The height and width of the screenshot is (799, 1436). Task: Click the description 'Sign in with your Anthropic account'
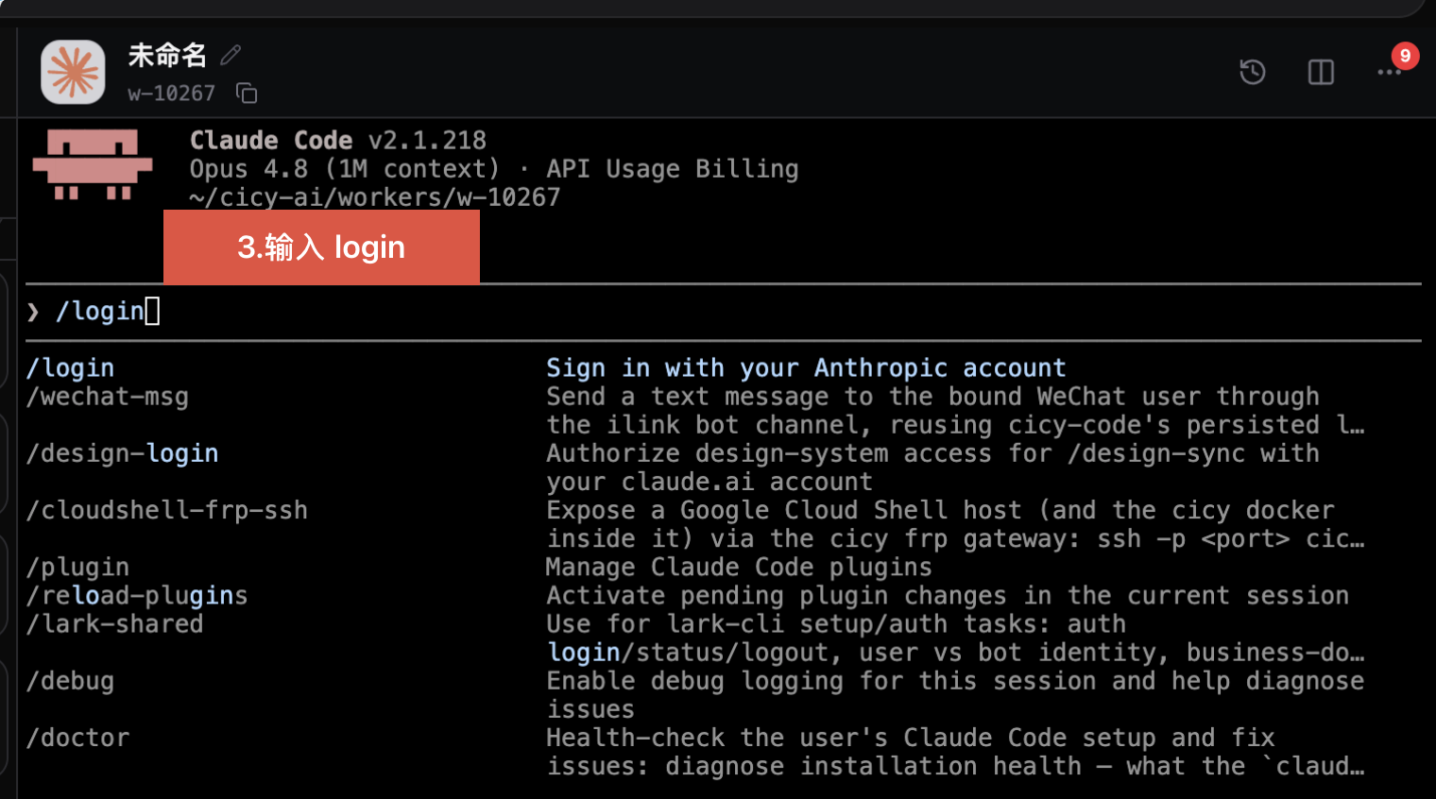click(x=806, y=368)
